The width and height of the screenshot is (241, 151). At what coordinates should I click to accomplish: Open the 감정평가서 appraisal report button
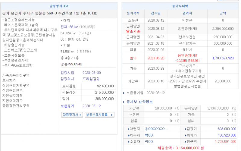(72, 115)
